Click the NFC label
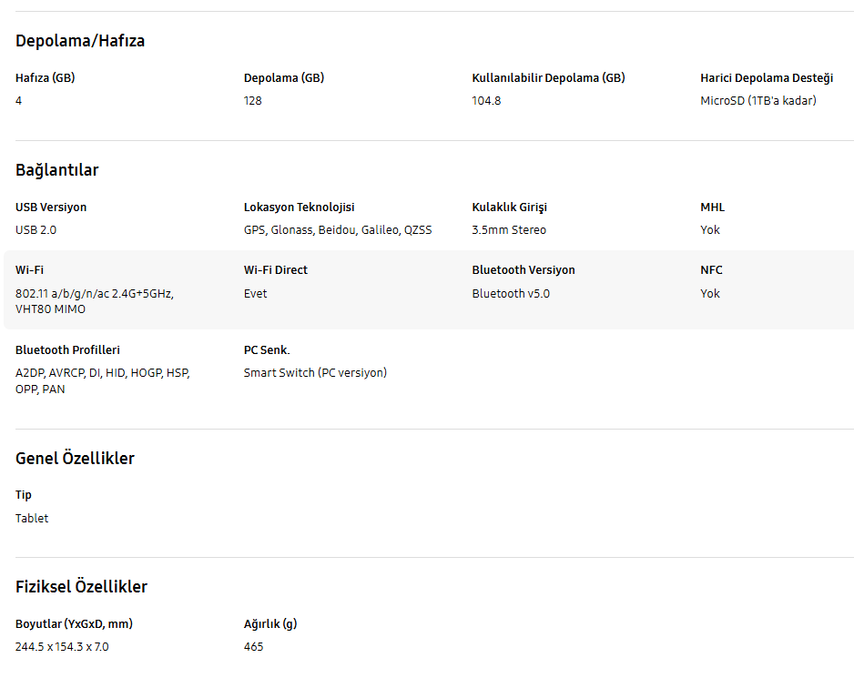Image resolution: width=854 pixels, height=678 pixels. point(711,270)
